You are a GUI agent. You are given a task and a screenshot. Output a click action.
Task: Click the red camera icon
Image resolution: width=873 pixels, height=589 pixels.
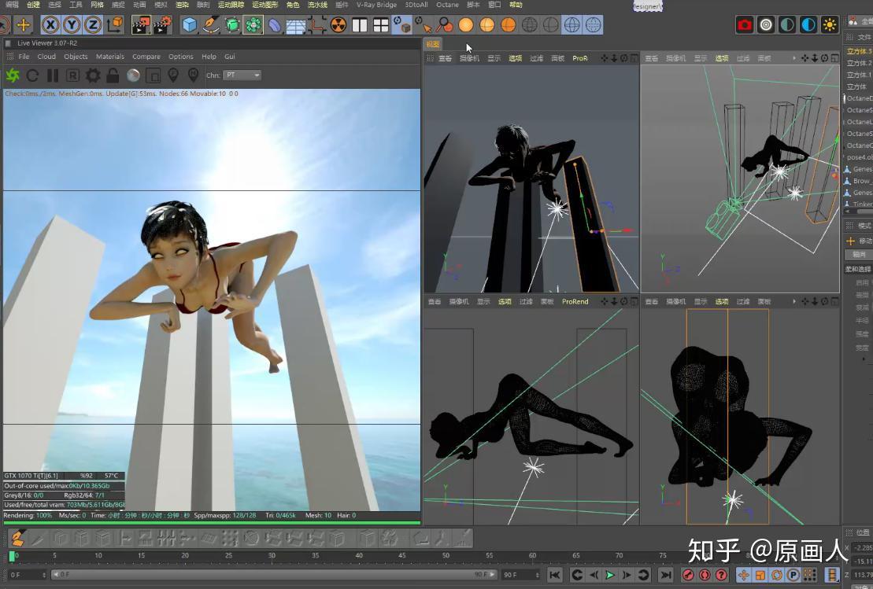coord(744,25)
